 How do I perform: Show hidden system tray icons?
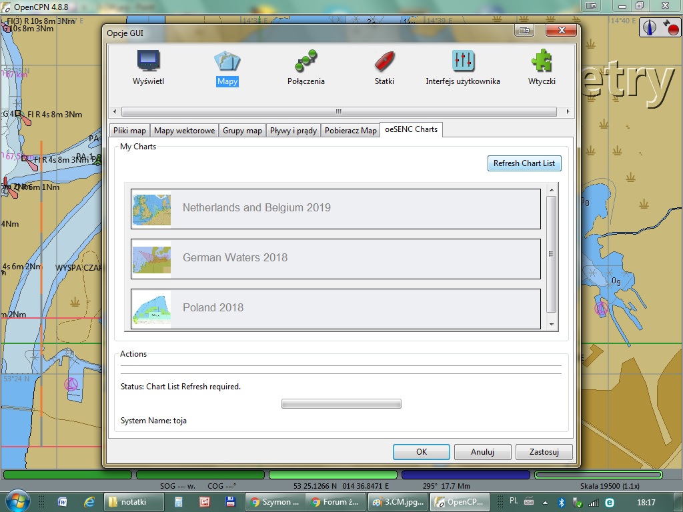point(546,503)
